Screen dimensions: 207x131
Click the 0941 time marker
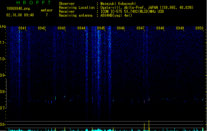point(22,28)
